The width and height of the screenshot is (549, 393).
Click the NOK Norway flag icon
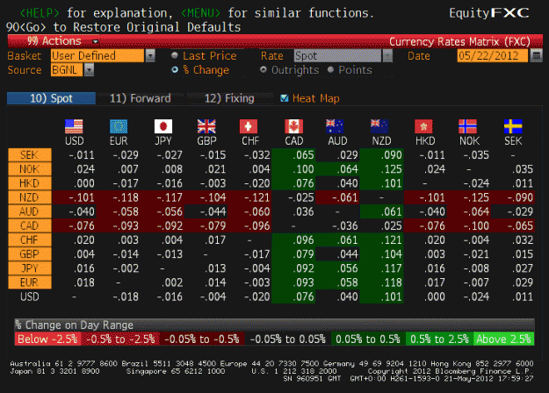pos(468,126)
